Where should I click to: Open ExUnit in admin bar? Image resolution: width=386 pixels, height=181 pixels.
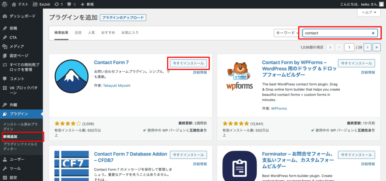tap(41, 4)
